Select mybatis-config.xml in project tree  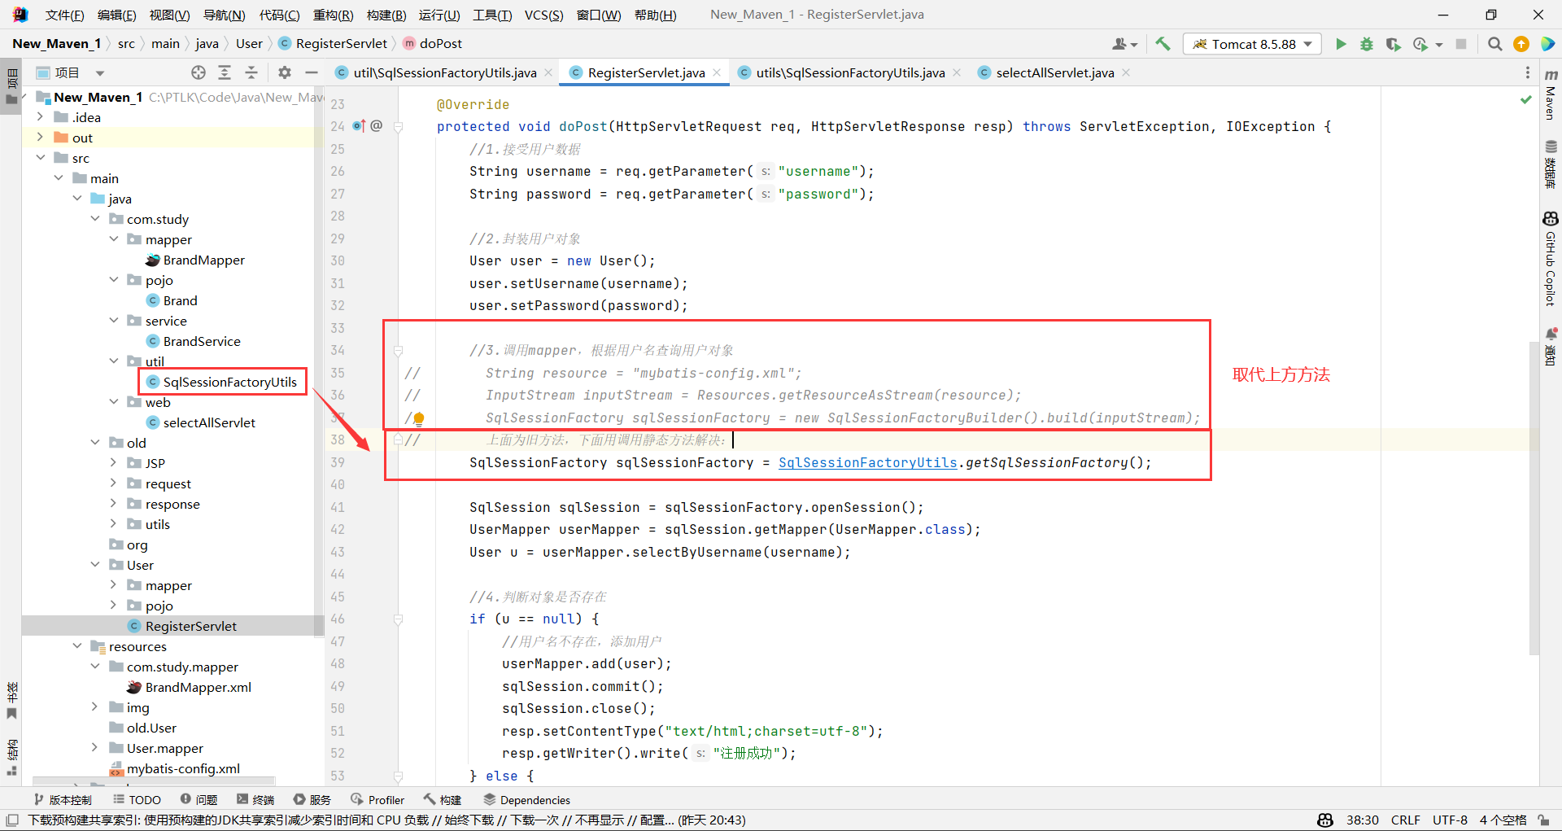point(183,768)
